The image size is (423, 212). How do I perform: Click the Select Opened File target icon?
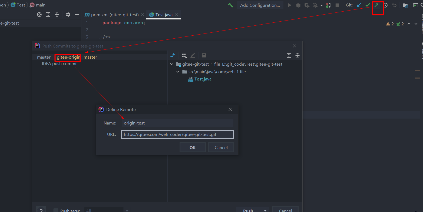39,15
